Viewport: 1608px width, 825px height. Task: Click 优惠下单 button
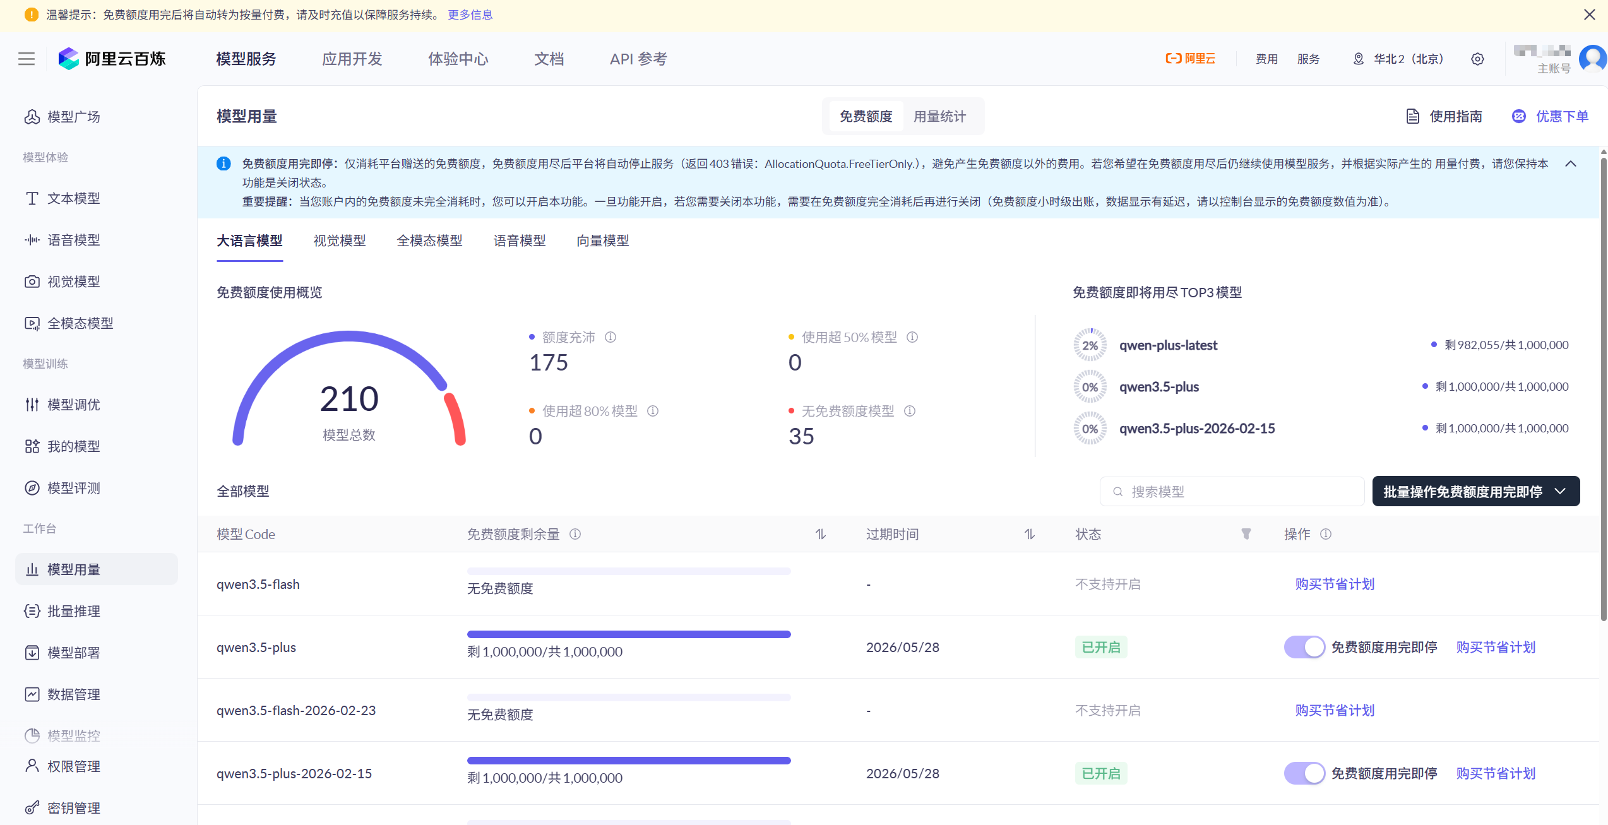pyautogui.click(x=1551, y=116)
